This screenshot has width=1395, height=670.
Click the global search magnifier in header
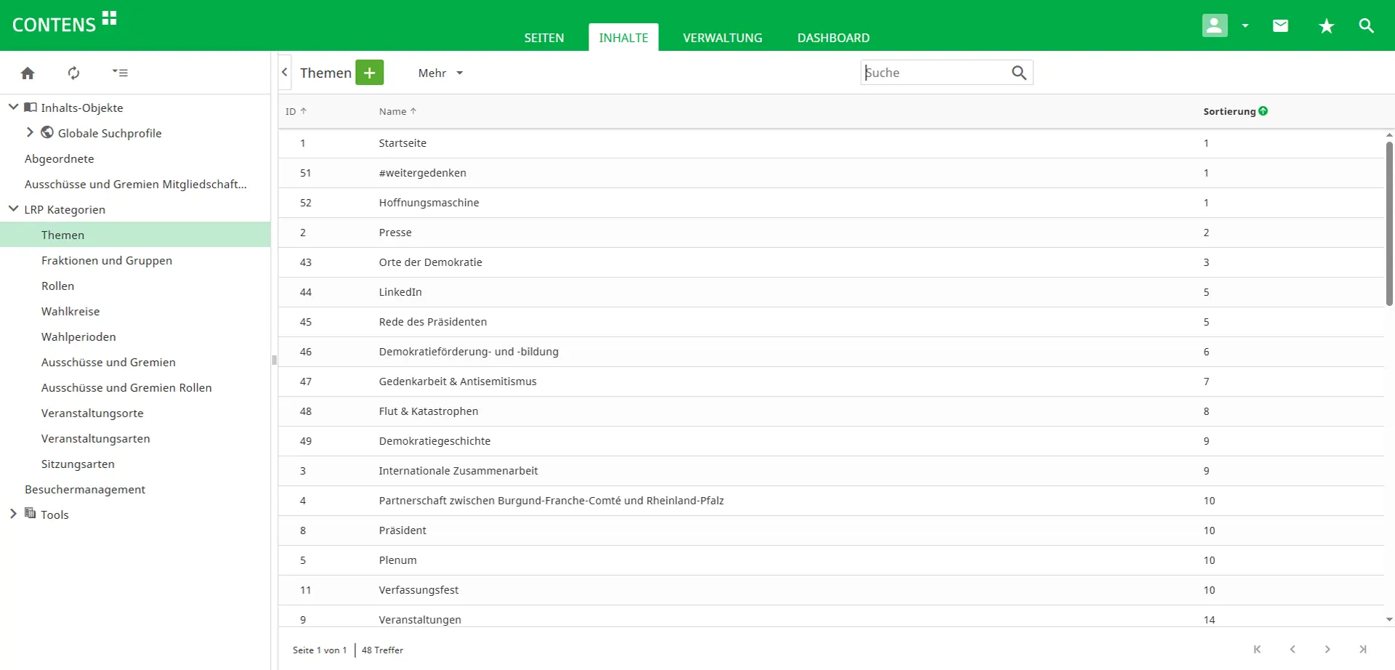pos(1366,26)
